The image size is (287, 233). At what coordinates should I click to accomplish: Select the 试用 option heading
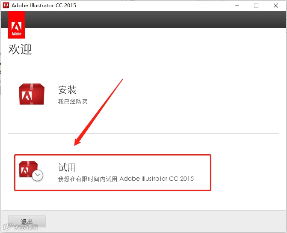pos(67,167)
